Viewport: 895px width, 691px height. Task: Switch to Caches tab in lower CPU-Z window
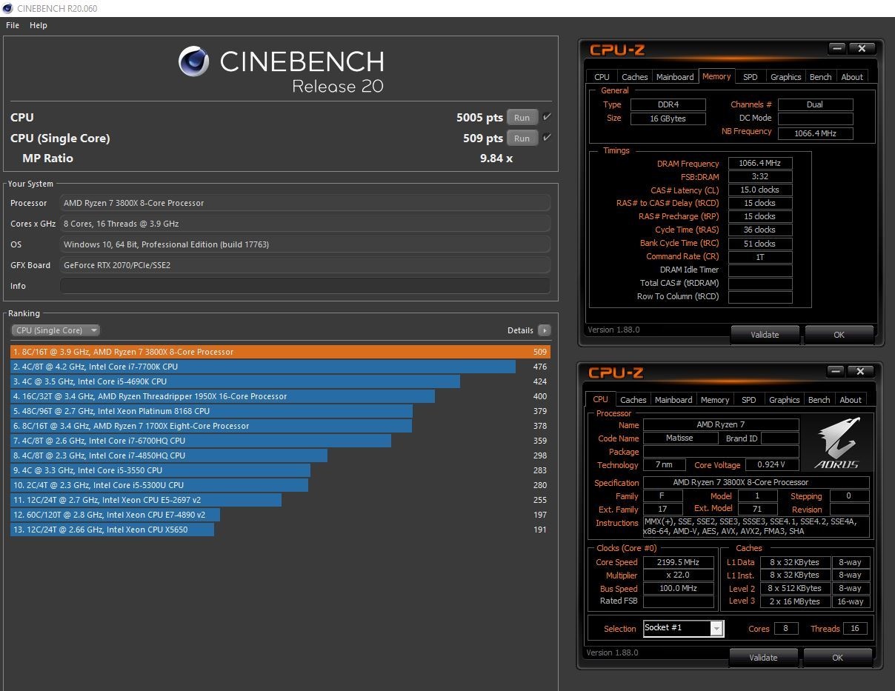[633, 400]
